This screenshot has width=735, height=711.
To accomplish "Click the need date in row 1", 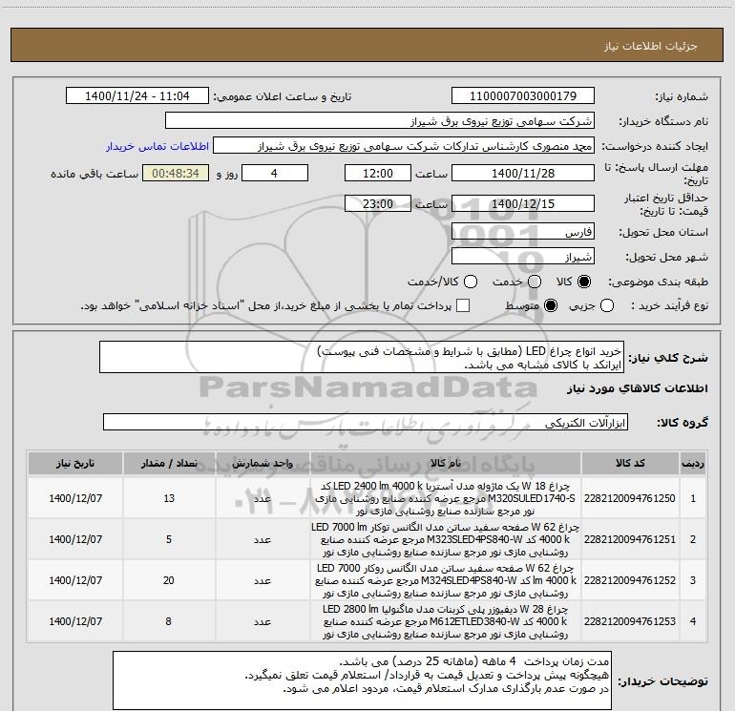I will pyautogui.click(x=75, y=498).
